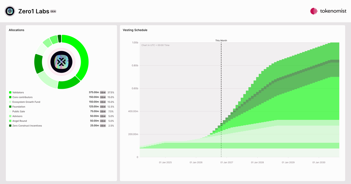Click the 12.5% Foundation percentage
This screenshot has width=351, height=184.
pyautogui.click(x=111, y=107)
